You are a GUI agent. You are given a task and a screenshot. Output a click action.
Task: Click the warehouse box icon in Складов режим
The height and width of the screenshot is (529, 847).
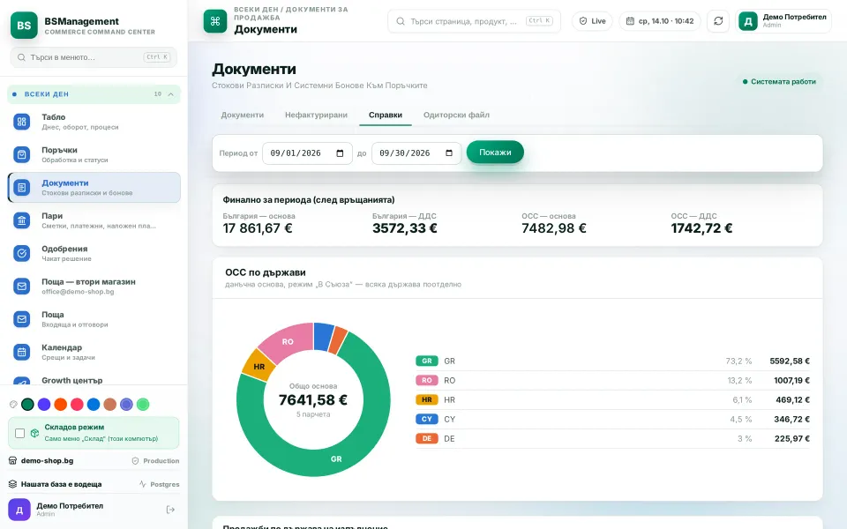click(x=34, y=433)
